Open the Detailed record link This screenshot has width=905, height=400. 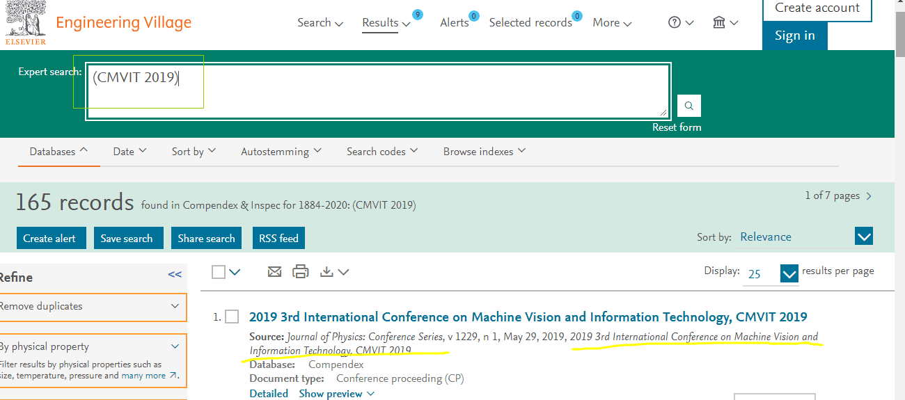(269, 394)
